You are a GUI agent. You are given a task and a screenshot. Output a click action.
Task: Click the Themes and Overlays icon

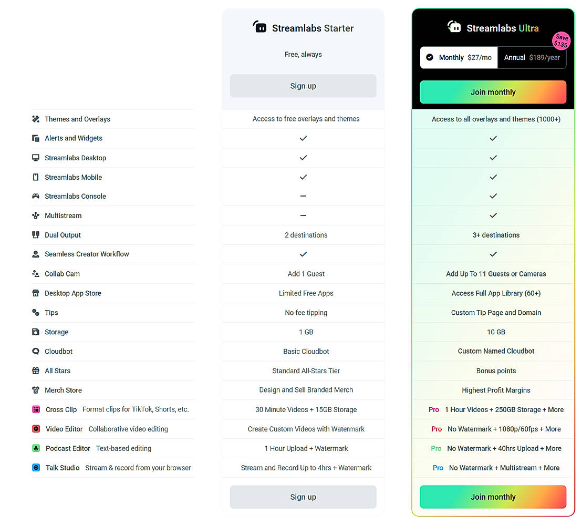click(x=36, y=119)
